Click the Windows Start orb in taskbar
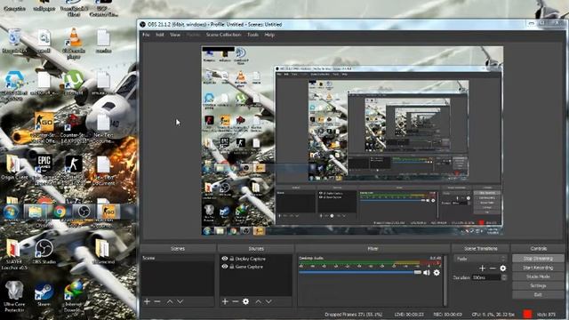 pos(12,212)
